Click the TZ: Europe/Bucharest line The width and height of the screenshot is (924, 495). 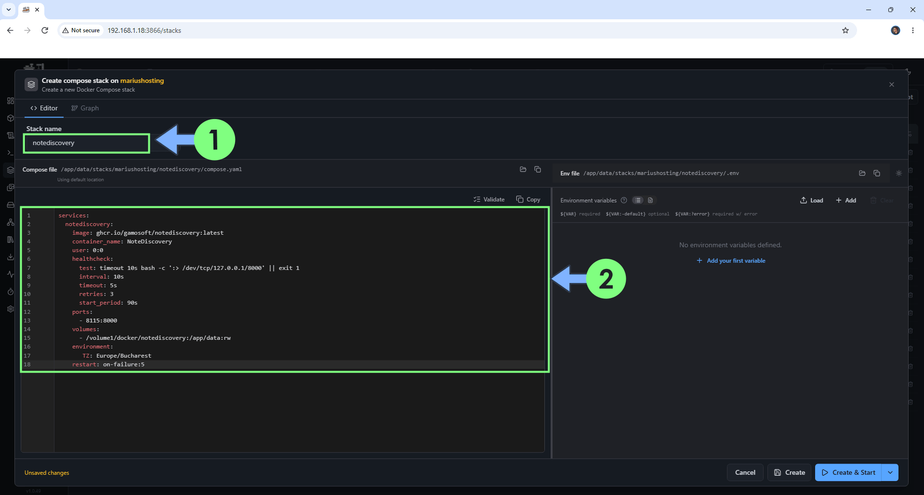(x=117, y=356)
